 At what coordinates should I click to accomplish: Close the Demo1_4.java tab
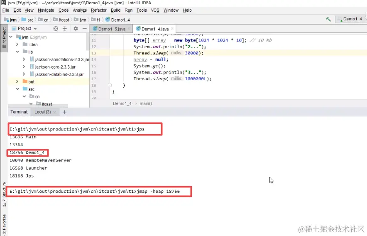pyautogui.click(x=172, y=29)
